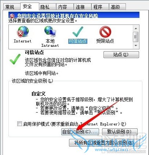Open the 连接 tab
This screenshot has height=155, width=149.
tap(80, 7)
